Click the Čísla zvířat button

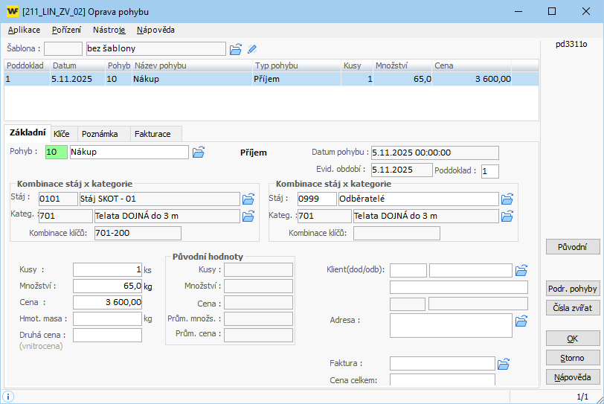572,307
